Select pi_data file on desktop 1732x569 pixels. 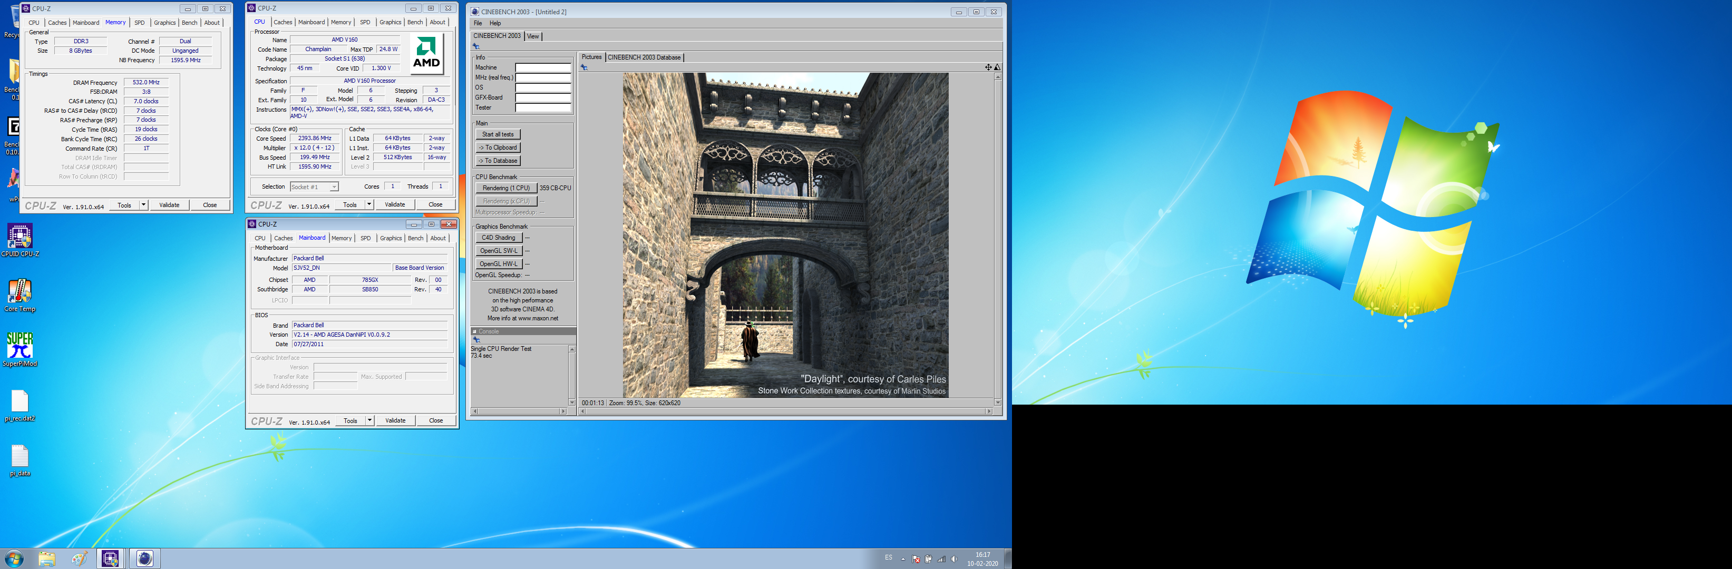click(x=20, y=460)
